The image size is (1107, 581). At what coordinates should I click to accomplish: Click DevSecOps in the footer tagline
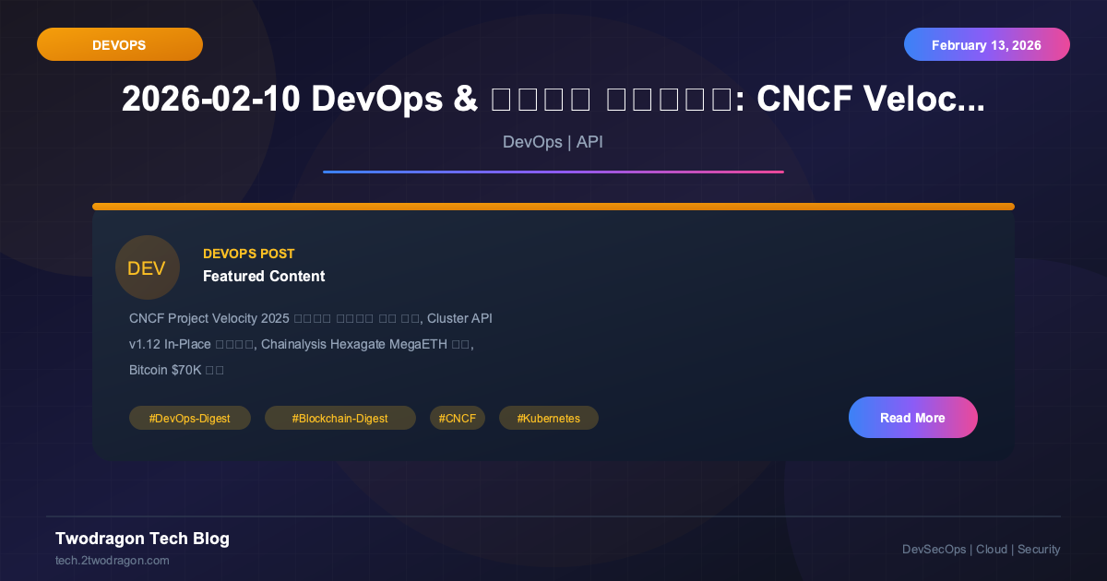[934, 549]
